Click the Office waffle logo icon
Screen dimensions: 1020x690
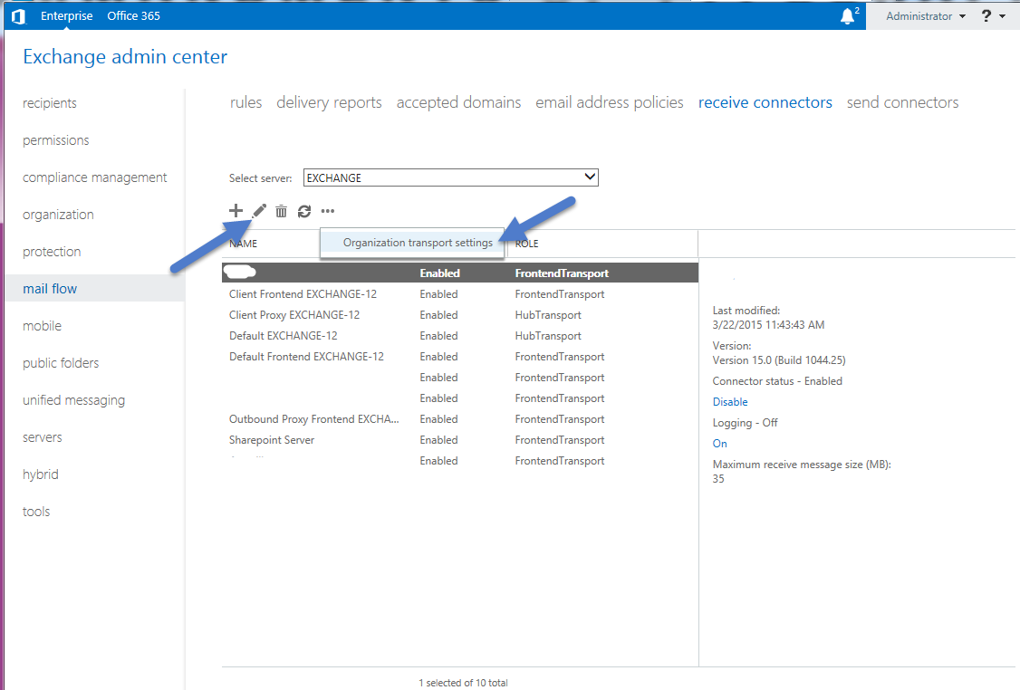pyautogui.click(x=17, y=15)
